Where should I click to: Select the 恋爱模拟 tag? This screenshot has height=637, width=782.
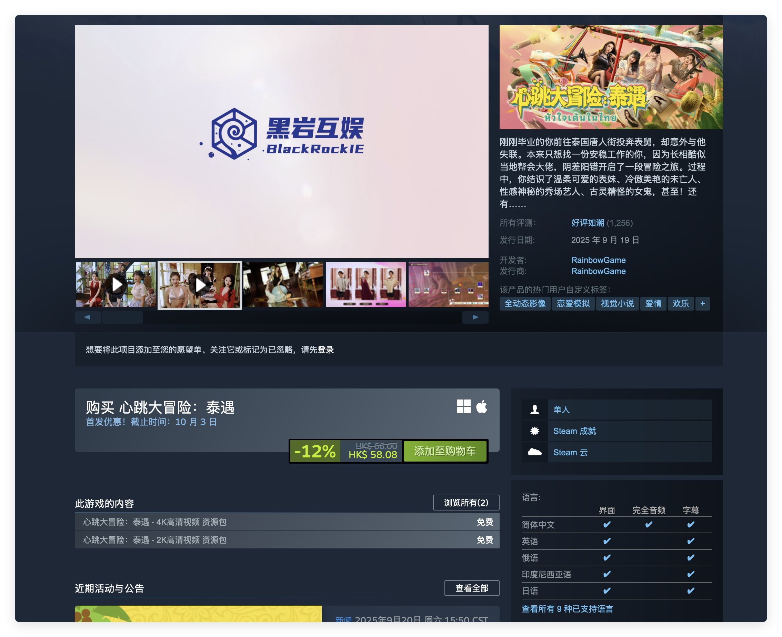pos(573,303)
